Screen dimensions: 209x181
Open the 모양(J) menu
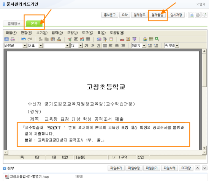pyautogui.click(x=72, y=33)
